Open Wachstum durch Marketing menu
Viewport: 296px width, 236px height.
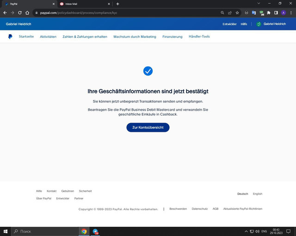click(x=135, y=37)
